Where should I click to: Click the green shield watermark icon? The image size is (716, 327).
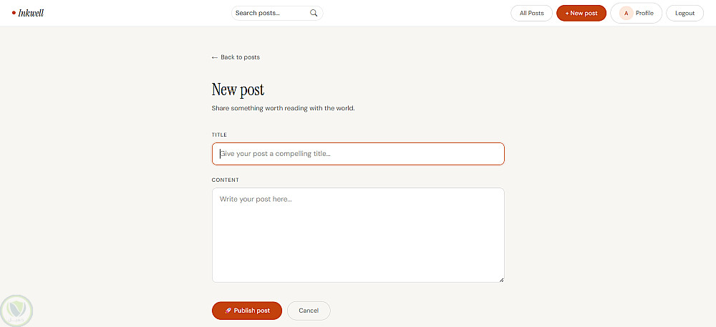[17, 311]
